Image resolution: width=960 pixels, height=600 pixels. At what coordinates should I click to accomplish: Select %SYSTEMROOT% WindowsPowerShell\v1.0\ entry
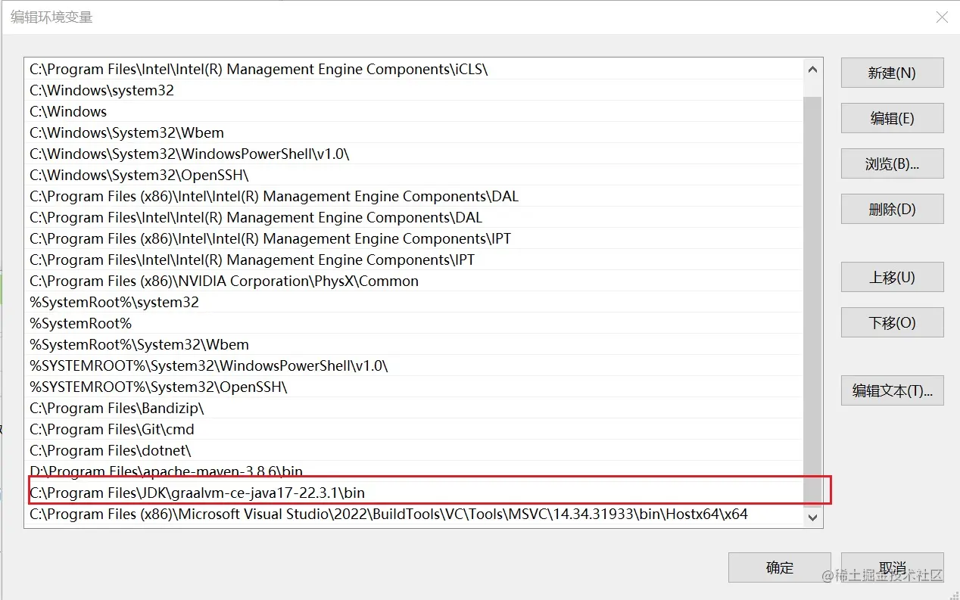coord(415,365)
